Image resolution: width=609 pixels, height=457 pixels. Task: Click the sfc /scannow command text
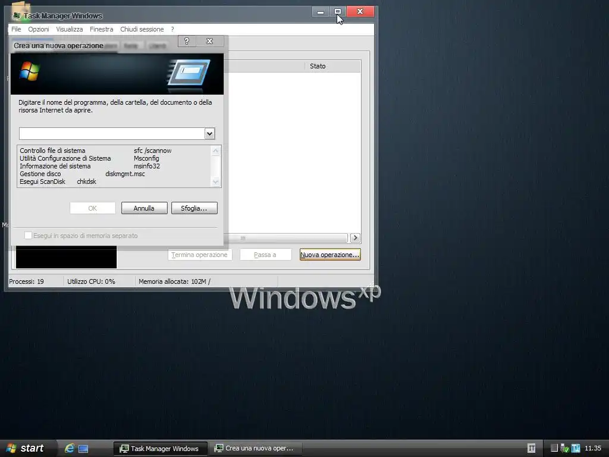pyautogui.click(x=153, y=151)
